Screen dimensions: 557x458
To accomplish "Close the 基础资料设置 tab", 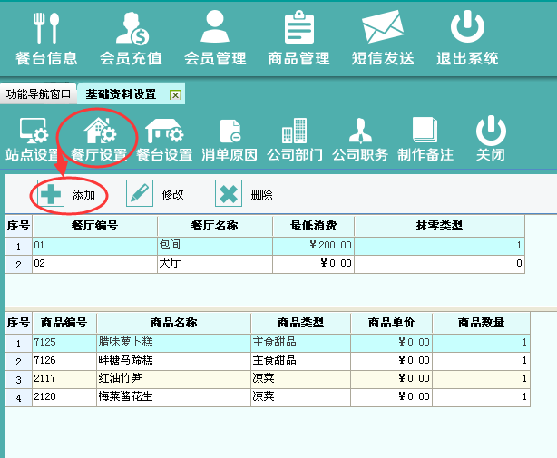I will coord(175,95).
